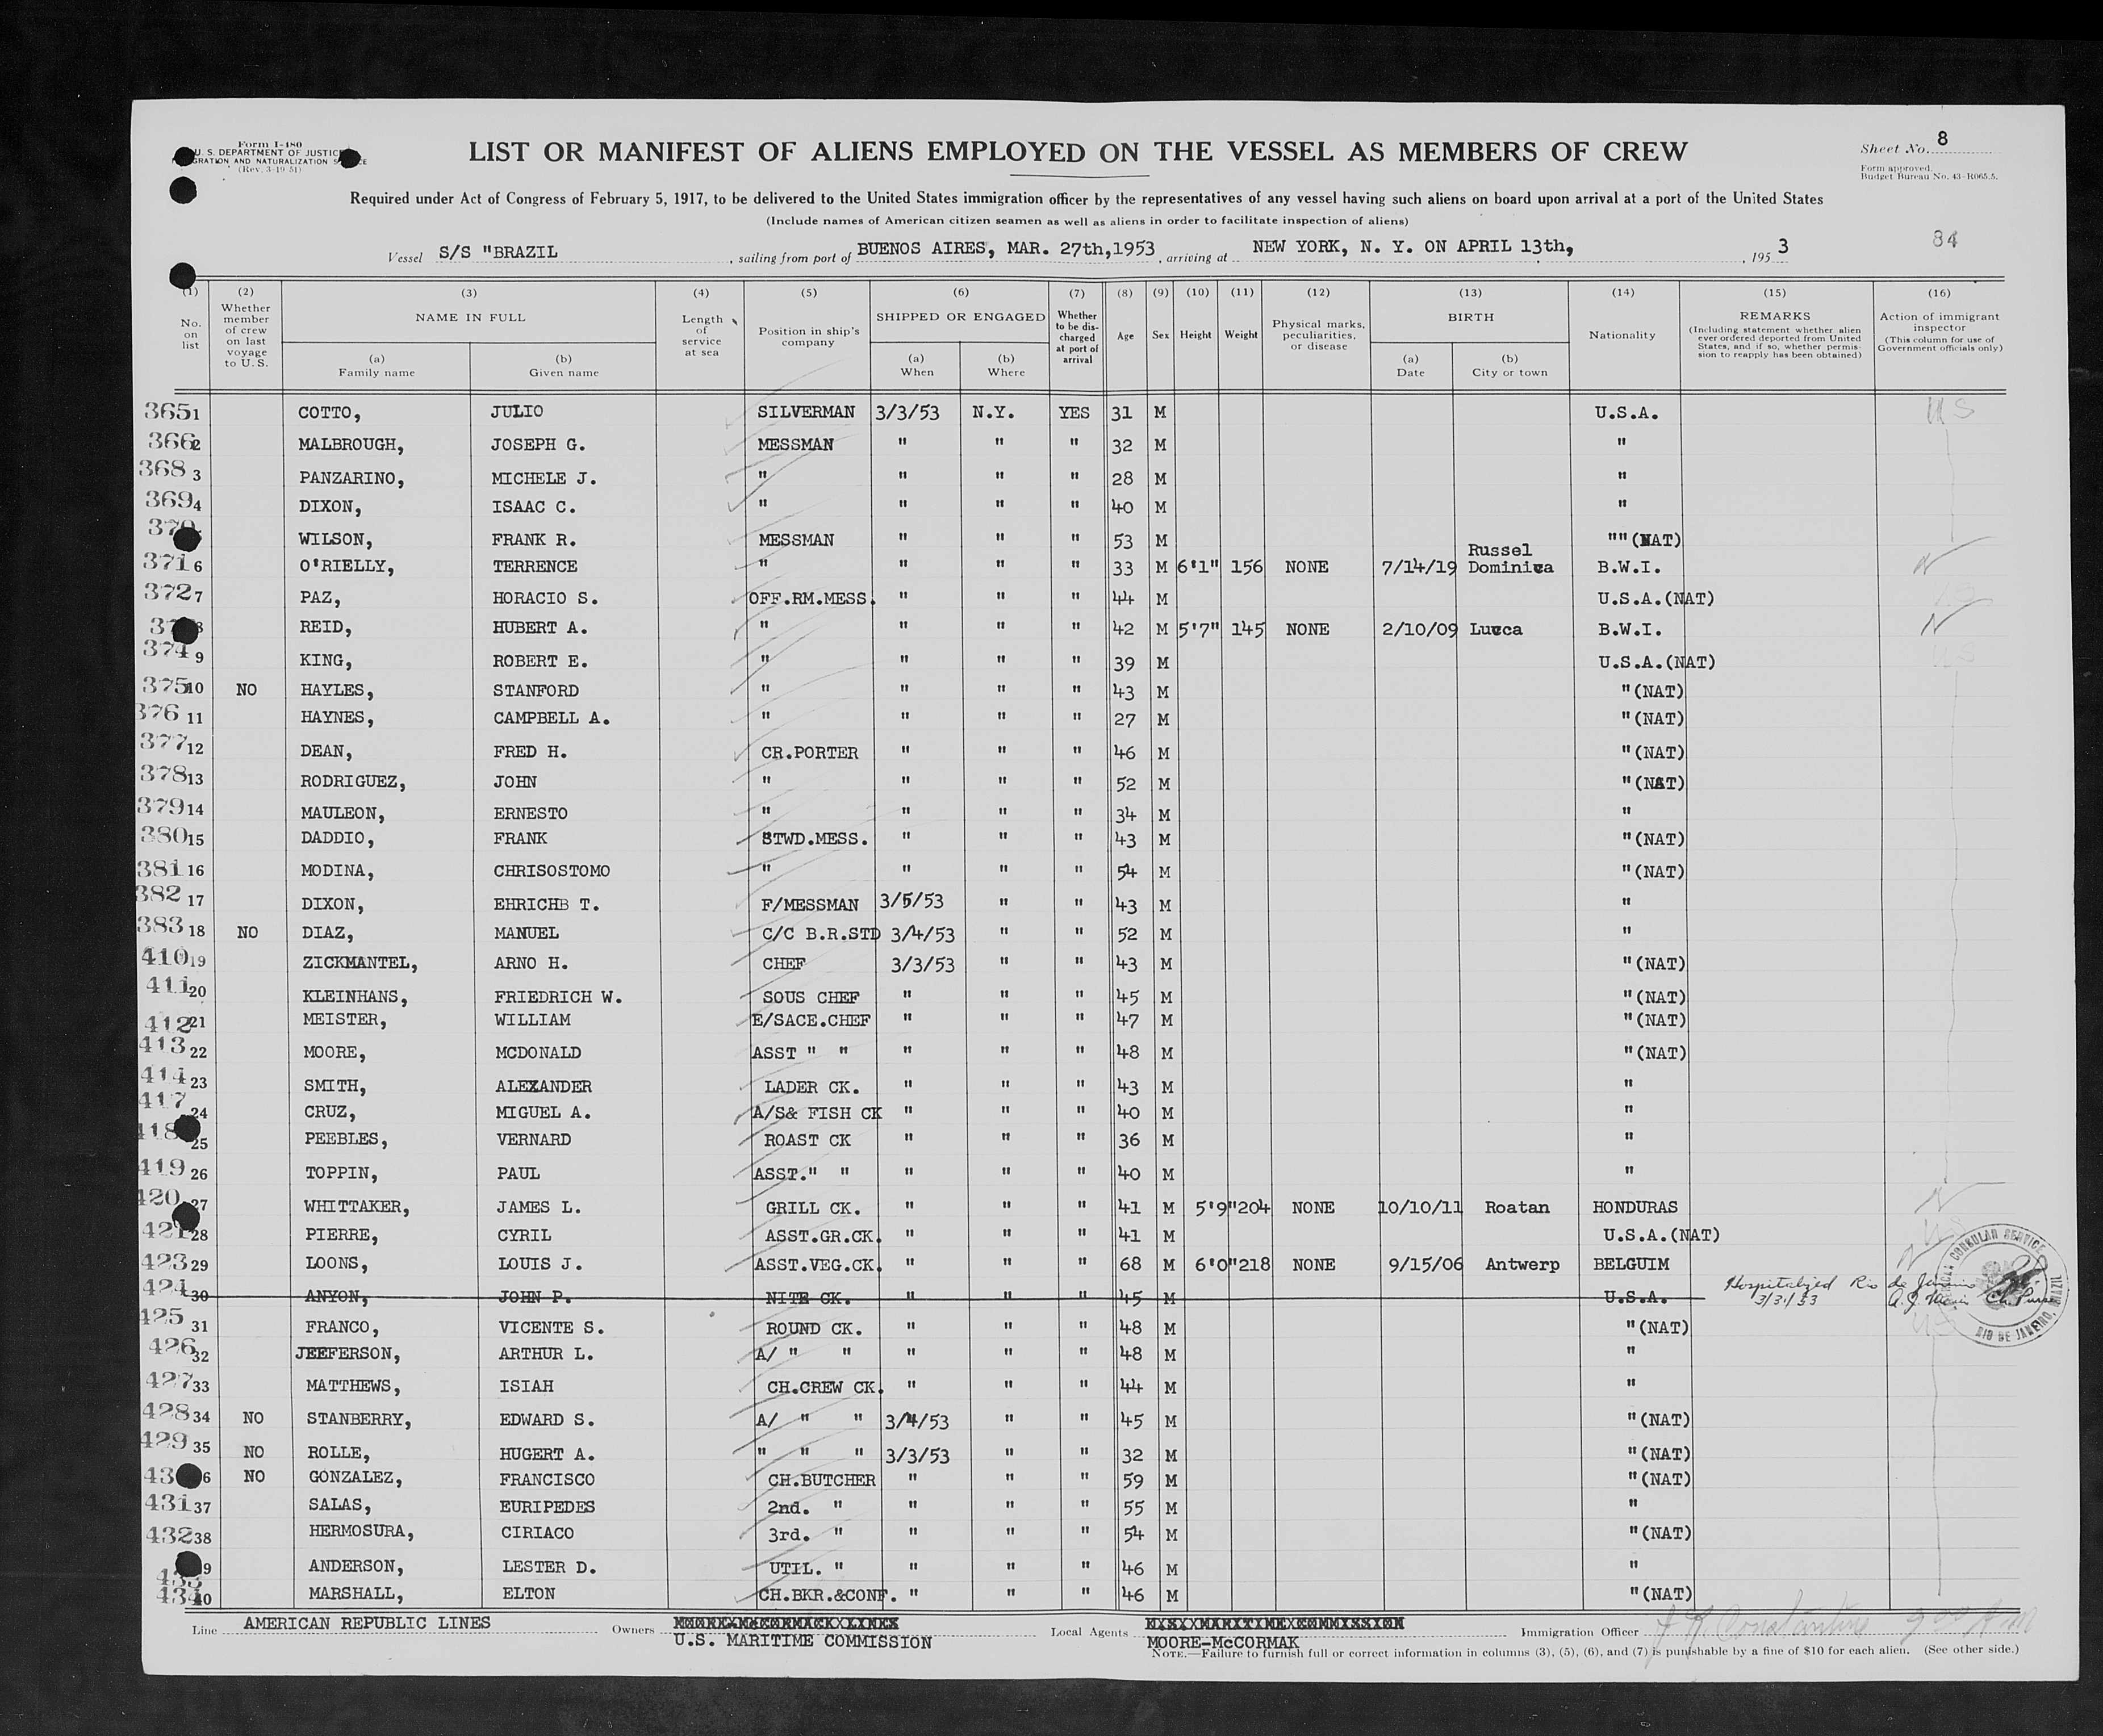This screenshot has height=1736, width=2103.
Task: Click the line AMERICAN REPUBLIC LINES
Action: [367, 1623]
